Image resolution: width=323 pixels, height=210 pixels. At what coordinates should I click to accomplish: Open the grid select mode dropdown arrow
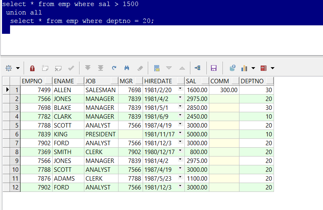(18, 68)
